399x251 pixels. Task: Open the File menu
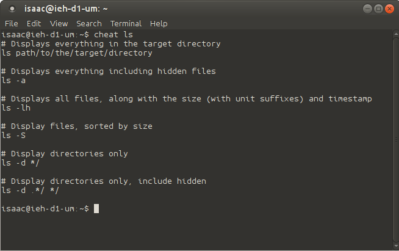pos(12,24)
